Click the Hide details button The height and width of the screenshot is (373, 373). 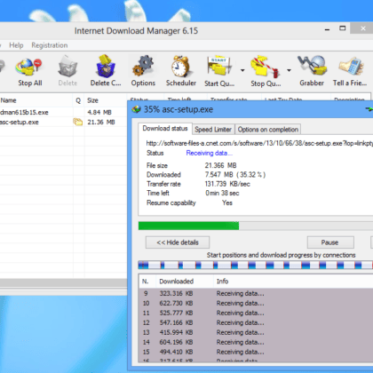(x=178, y=242)
